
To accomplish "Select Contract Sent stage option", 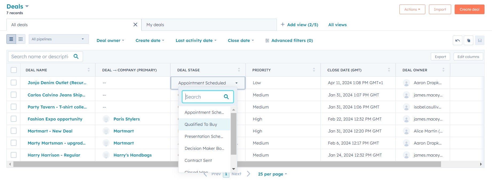I will (x=204, y=160).
